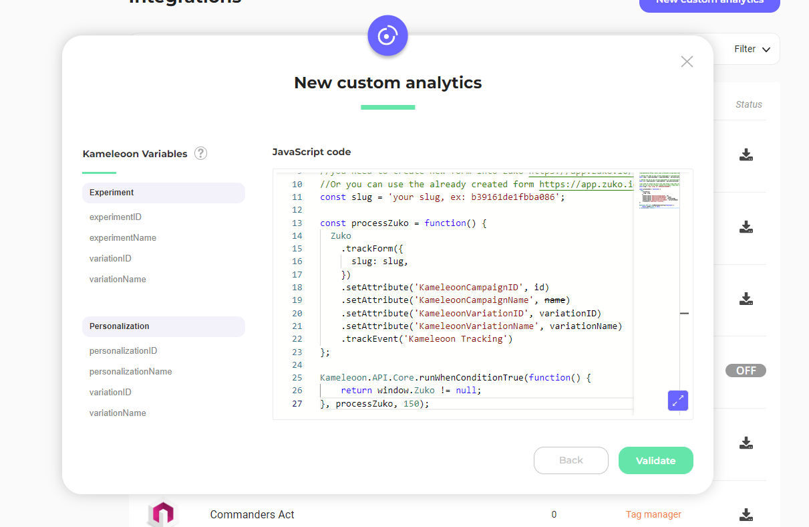Click download icon directly below the OFF toggle

pyautogui.click(x=746, y=443)
